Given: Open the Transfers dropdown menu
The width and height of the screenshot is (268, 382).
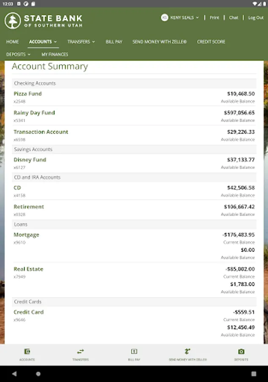Looking at the screenshot, I should point(81,42).
